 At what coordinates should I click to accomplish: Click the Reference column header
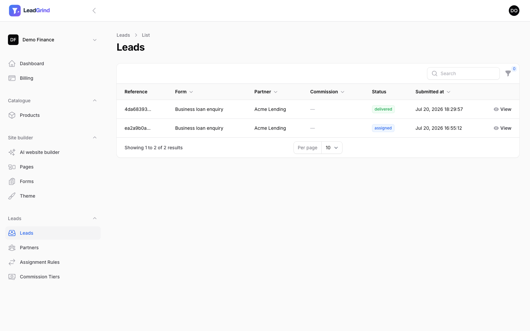(136, 92)
